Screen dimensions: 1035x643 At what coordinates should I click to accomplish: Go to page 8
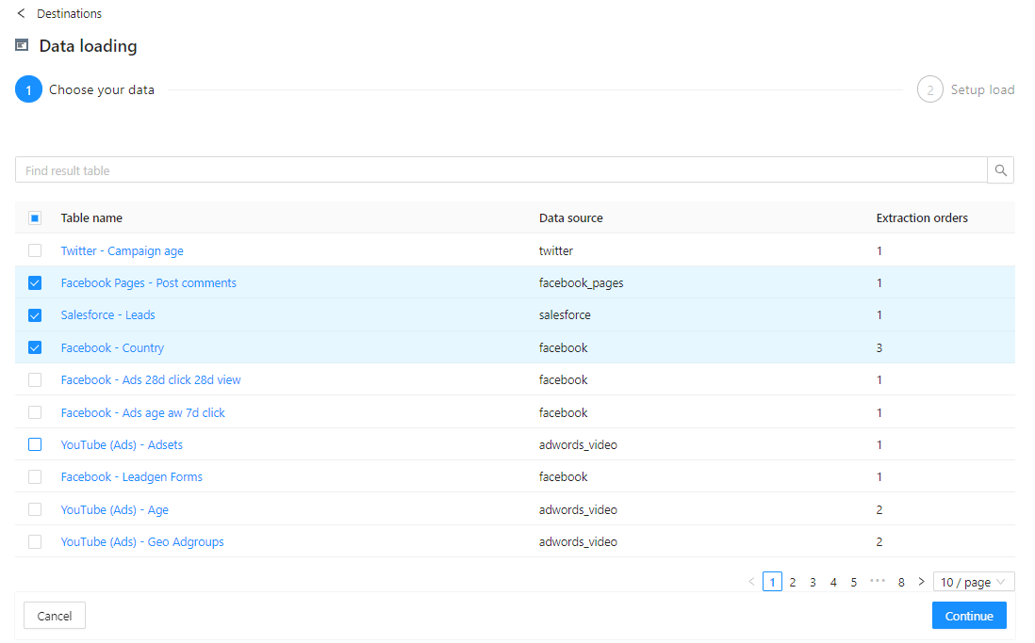pyautogui.click(x=901, y=582)
